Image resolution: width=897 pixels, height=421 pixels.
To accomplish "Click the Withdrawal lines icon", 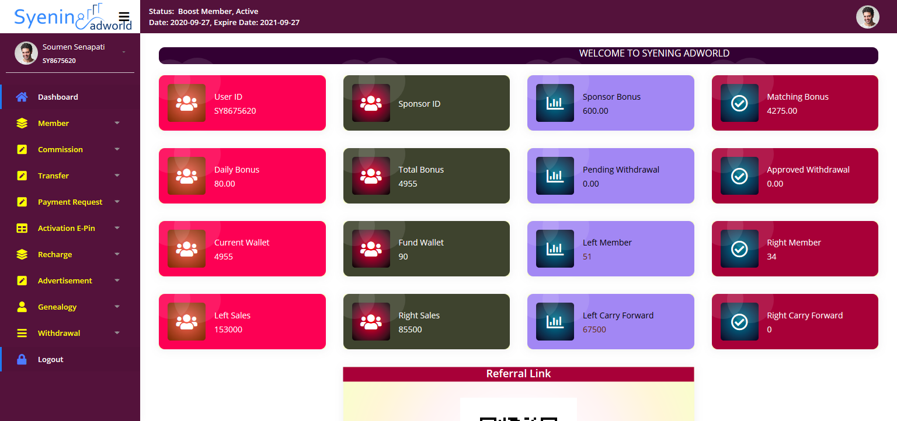I will coord(22,333).
